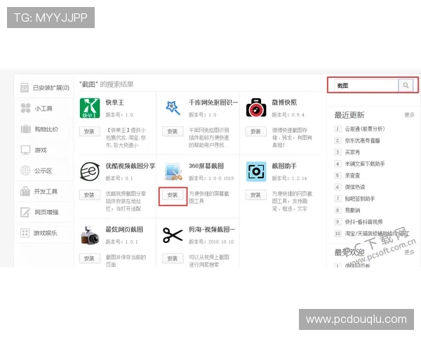The image size is (421, 337).
Task: Install the 快单王 extension
Action: [x=89, y=131]
